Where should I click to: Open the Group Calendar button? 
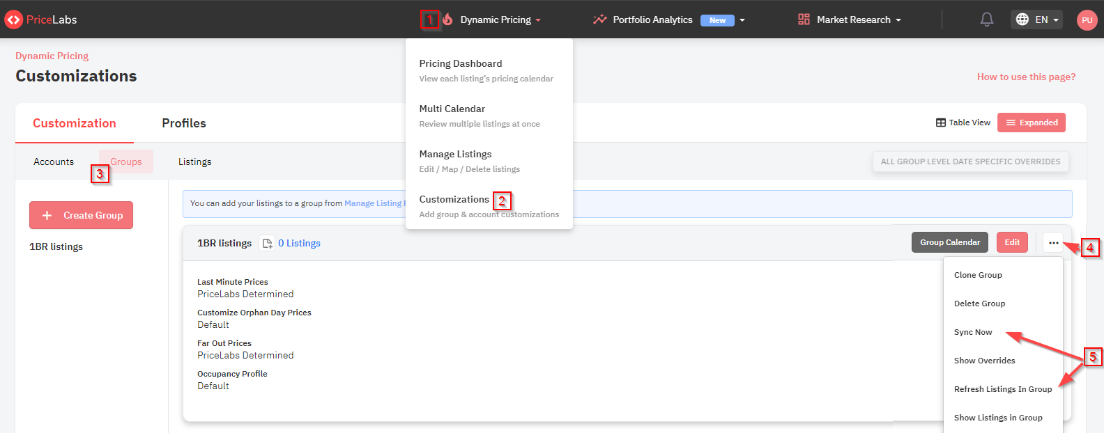pos(950,242)
